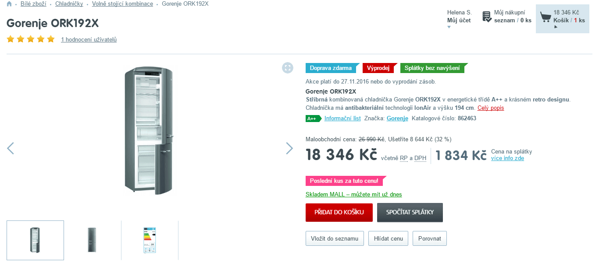
Task: Select the open-fridge thumbnail
Action: (x=35, y=240)
